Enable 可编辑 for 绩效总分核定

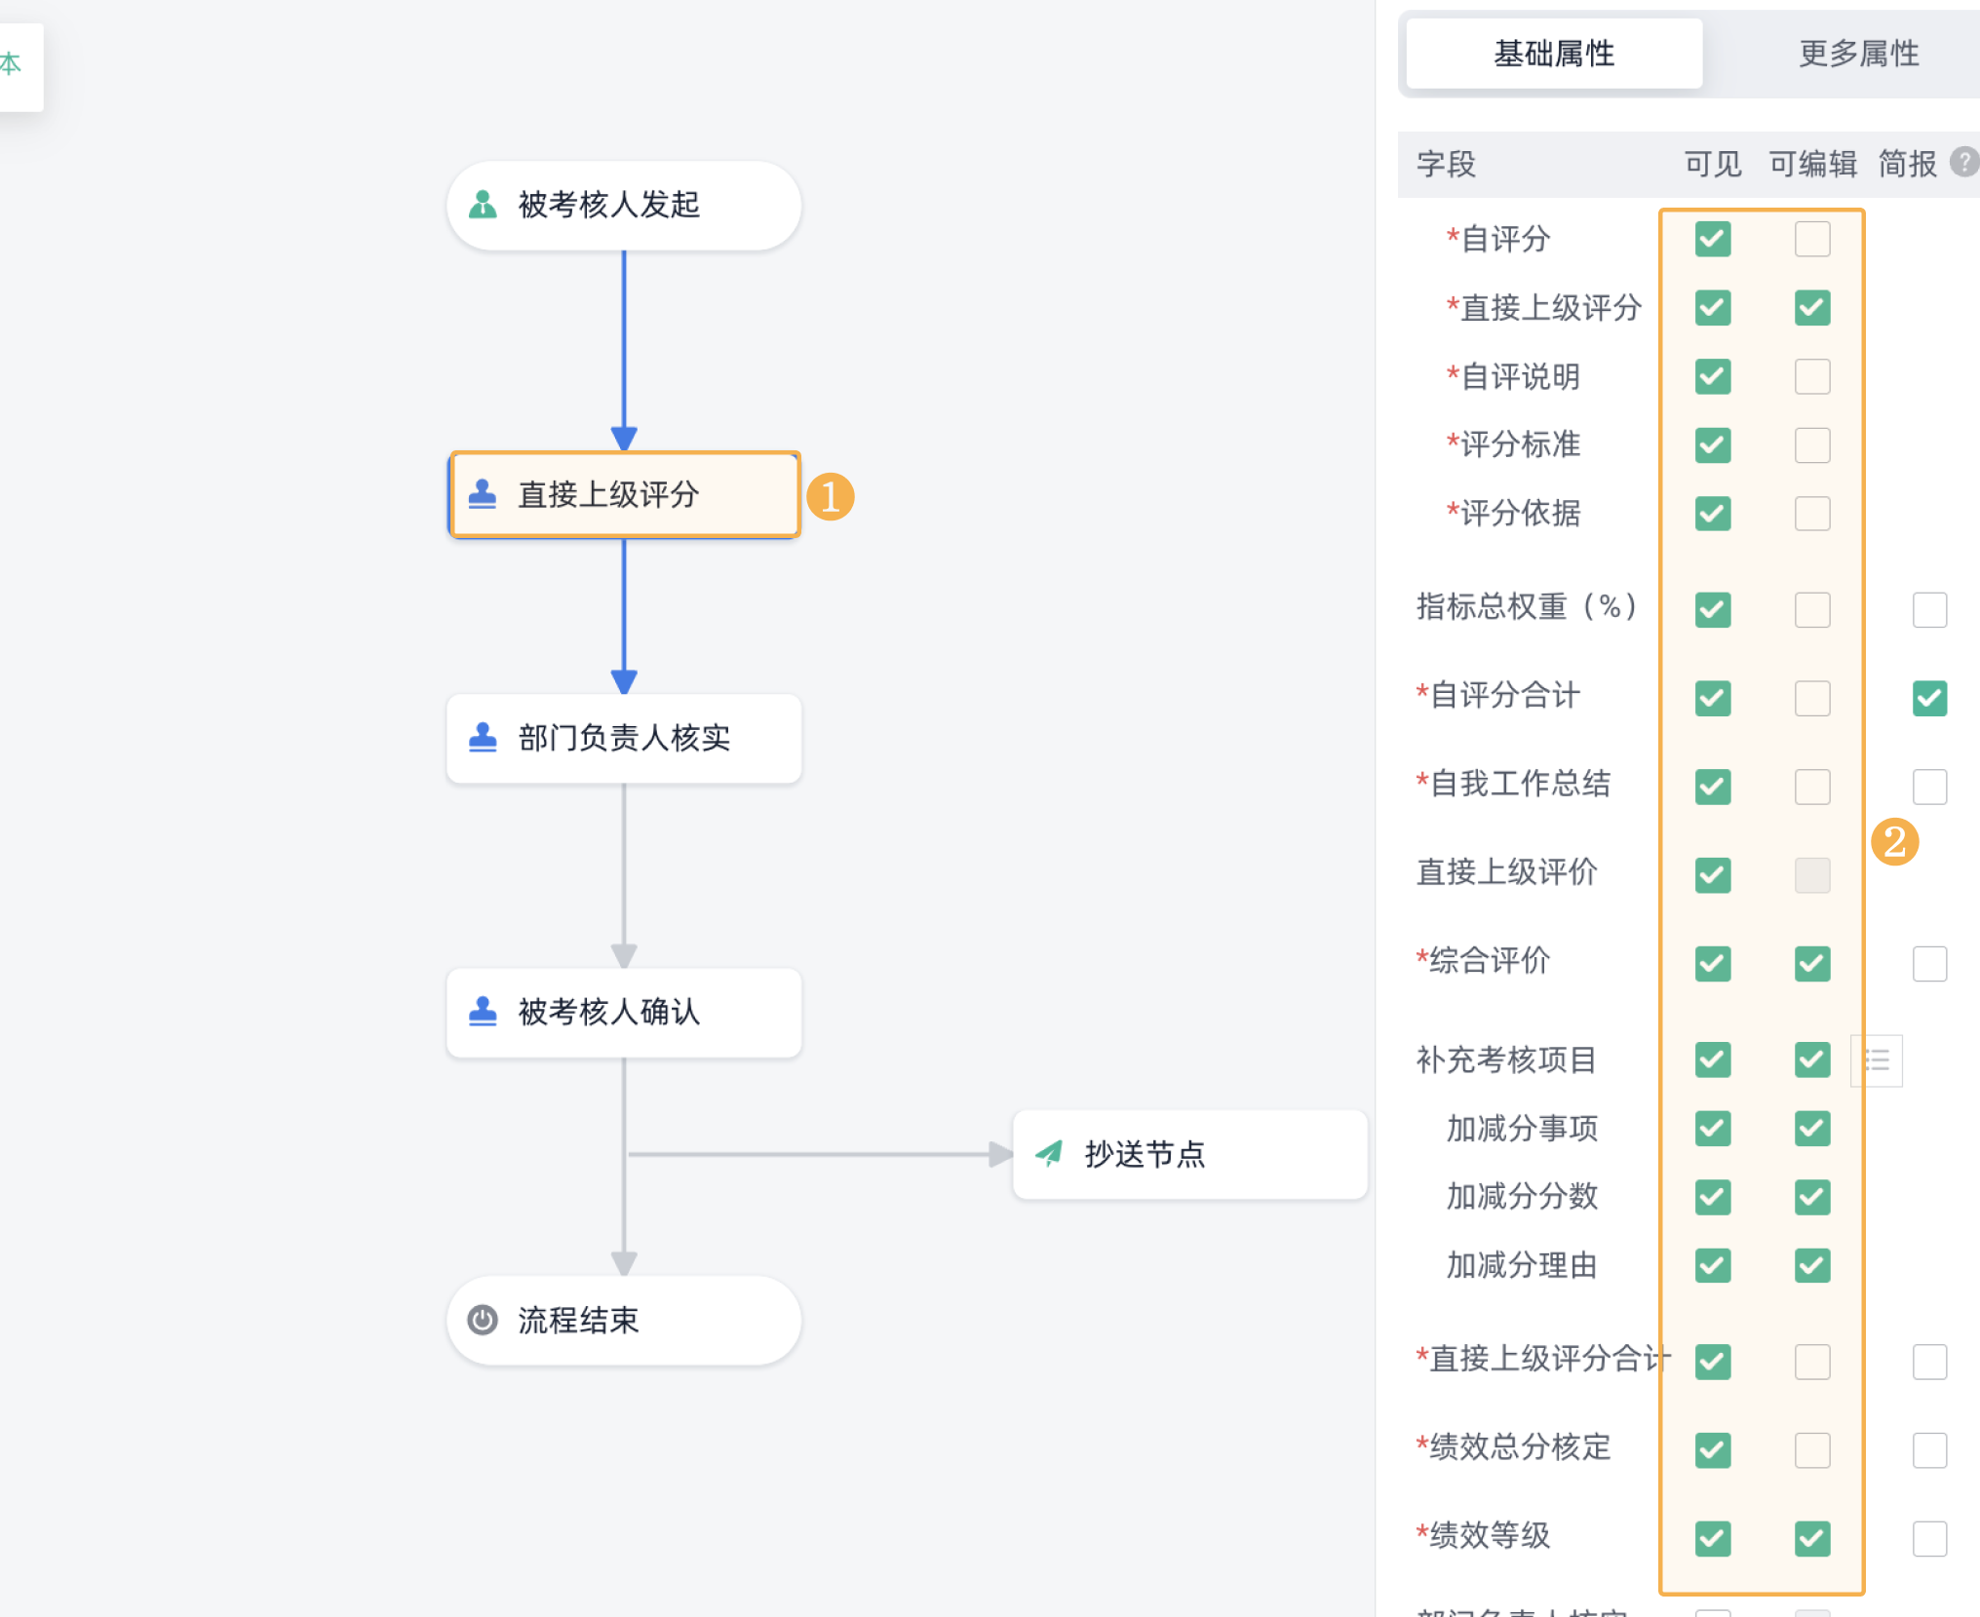pos(1812,1450)
